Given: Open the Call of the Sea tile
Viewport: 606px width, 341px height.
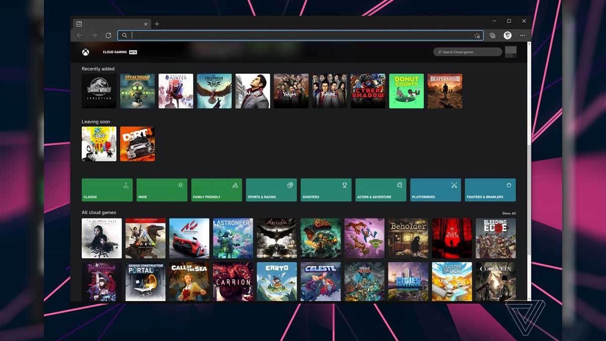Looking at the screenshot, I should click(189, 282).
